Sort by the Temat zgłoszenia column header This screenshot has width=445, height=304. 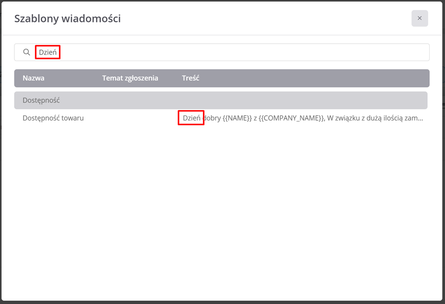point(130,78)
